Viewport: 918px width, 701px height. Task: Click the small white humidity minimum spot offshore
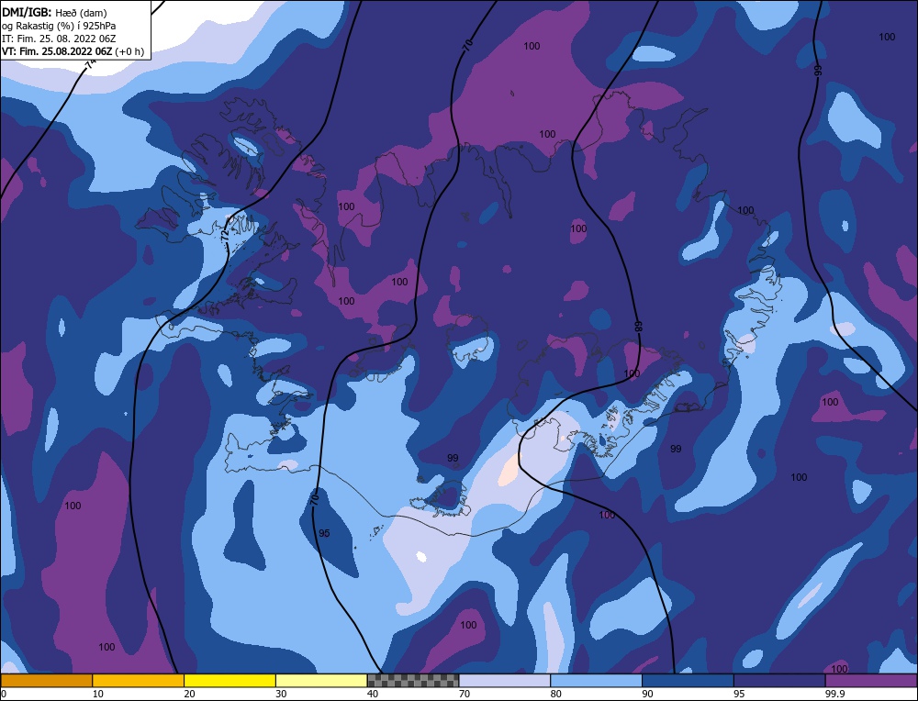[x=420, y=556]
